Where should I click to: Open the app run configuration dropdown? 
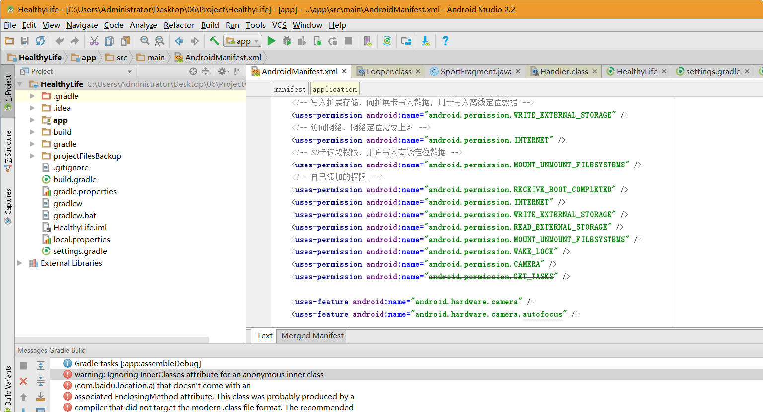pyautogui.click(x=243, y=41)
